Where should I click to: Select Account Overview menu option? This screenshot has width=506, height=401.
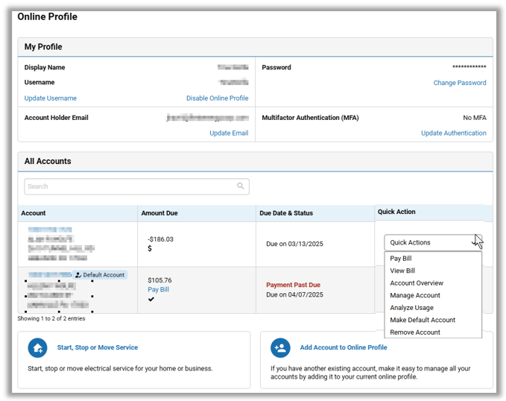pyautogui.click(x=416, y=283)
